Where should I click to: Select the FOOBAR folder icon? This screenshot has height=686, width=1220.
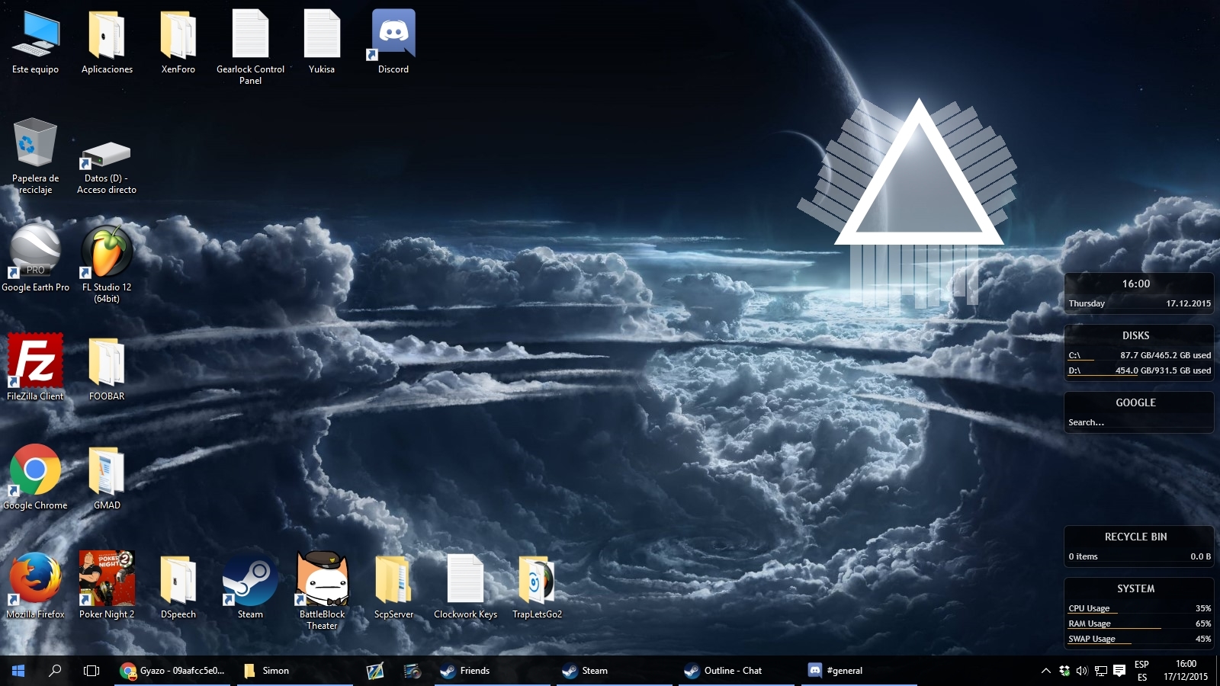click(107, 361)
